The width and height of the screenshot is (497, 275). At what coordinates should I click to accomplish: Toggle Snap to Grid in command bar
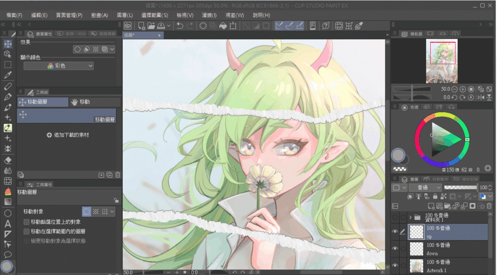coord(300,26)
